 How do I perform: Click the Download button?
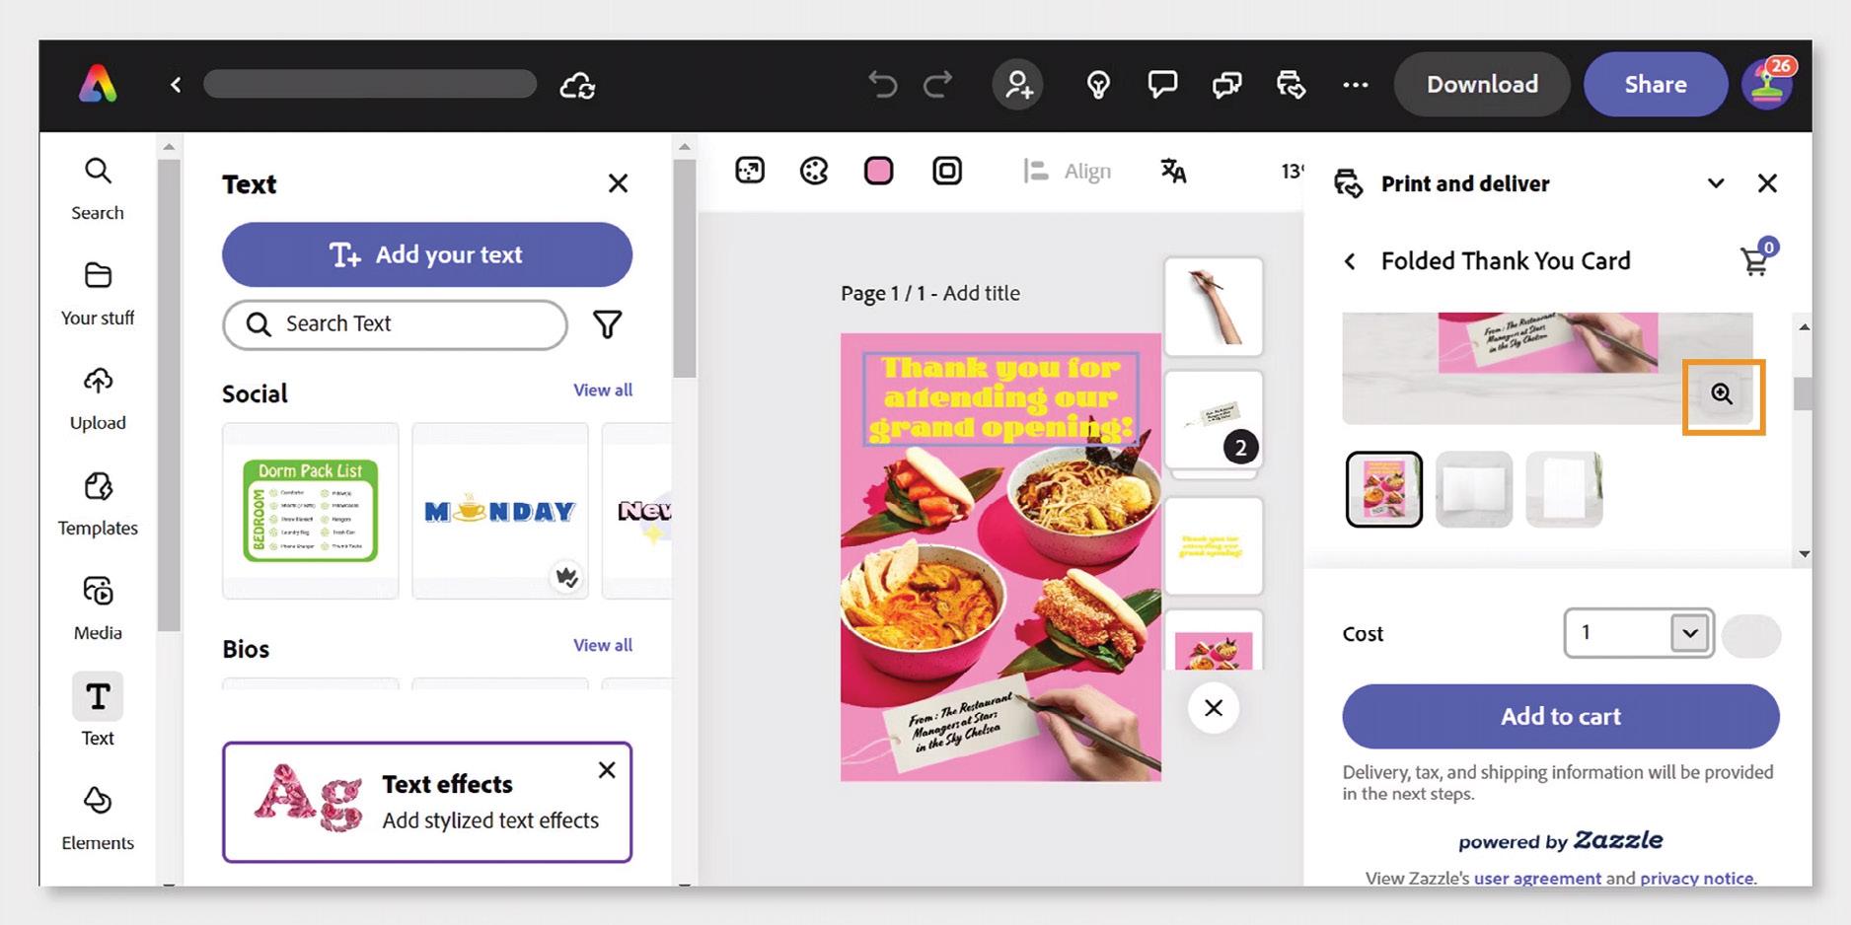tap(1482, 85)
